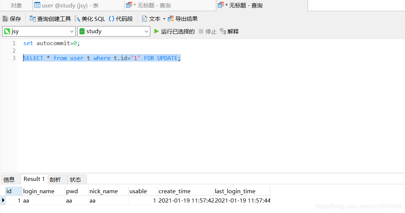Viewport: 405px width, 213px height.
Task: Click Beautify SQL (美化 SQL) button
Action: (x=90, y=19)
